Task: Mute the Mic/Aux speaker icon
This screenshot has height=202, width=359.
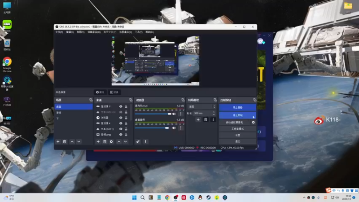Action: tap(174, 114)
